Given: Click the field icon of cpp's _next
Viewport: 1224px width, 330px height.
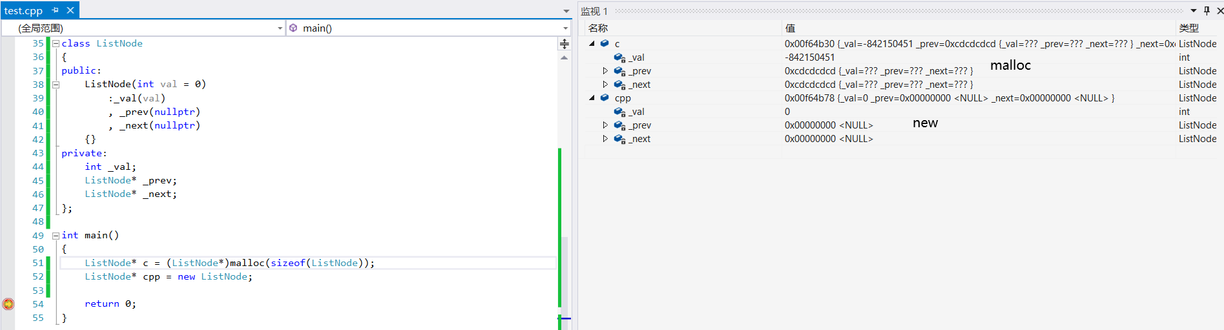Looking at the screenshot, I should pos(619,139).
